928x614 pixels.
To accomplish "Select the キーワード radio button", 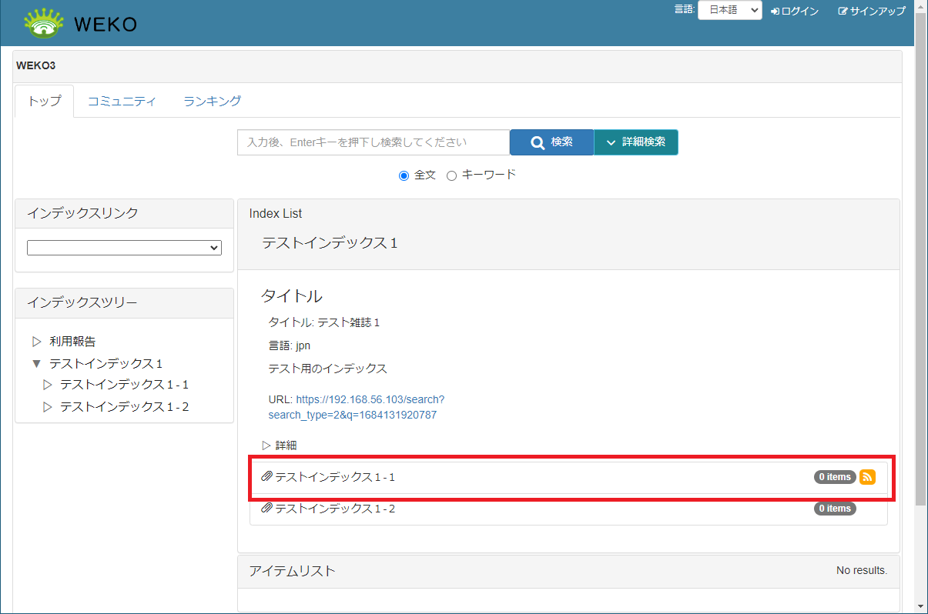I will tap(452, 175).
